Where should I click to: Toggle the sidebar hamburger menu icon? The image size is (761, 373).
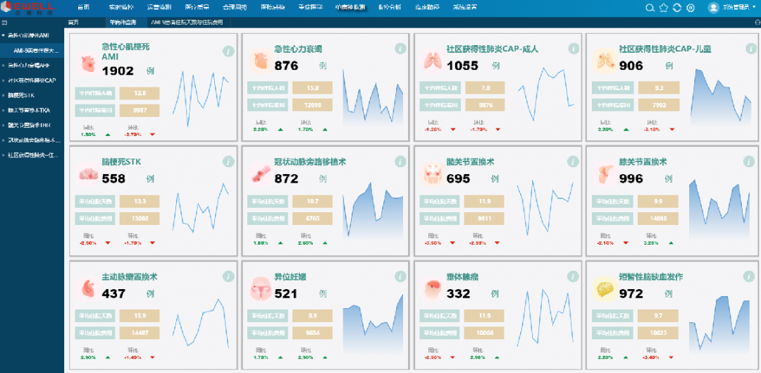(4, 23)
